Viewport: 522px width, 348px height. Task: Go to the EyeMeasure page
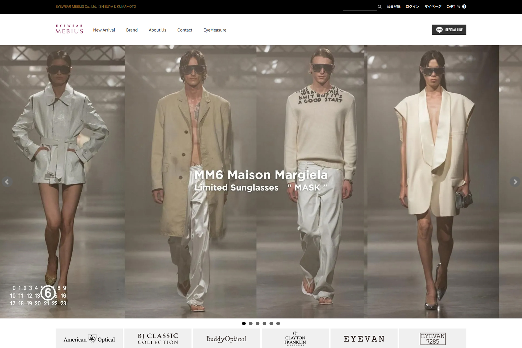coord(215,30)
